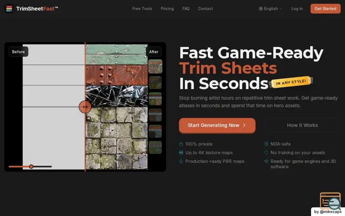Go to the Pricing page
The image size is (345, 216).
(167, 9)
